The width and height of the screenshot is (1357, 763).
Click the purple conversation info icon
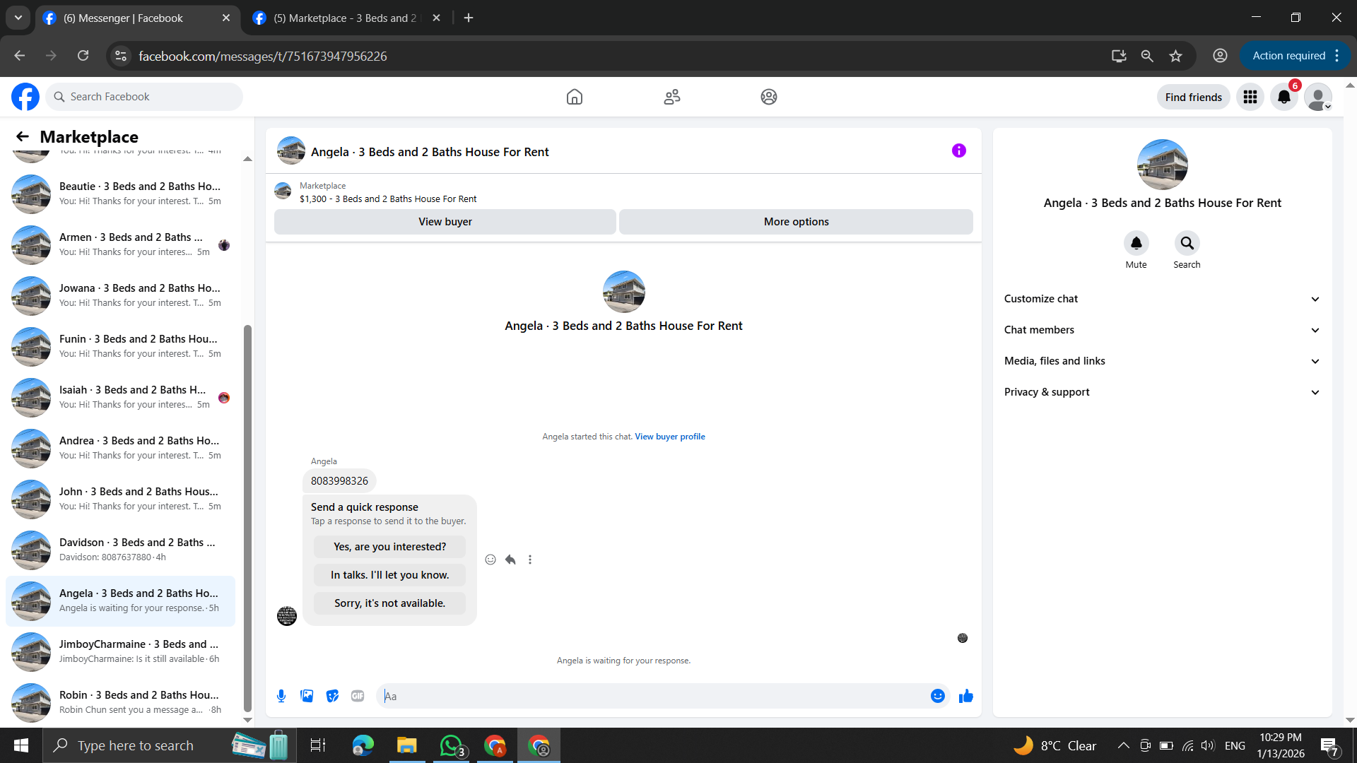coord(958,150)
